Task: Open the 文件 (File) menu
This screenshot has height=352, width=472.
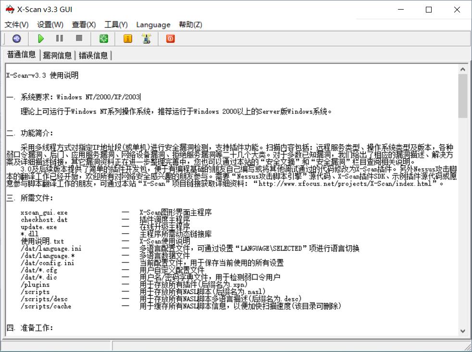Action: click(x=16, y=25)
